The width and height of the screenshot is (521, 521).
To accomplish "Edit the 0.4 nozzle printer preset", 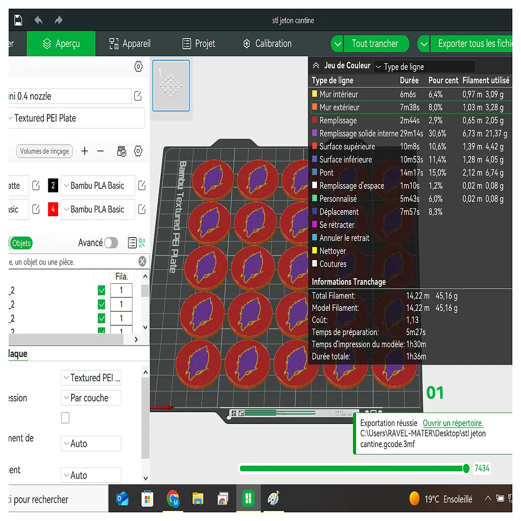I will click(138, 96).
